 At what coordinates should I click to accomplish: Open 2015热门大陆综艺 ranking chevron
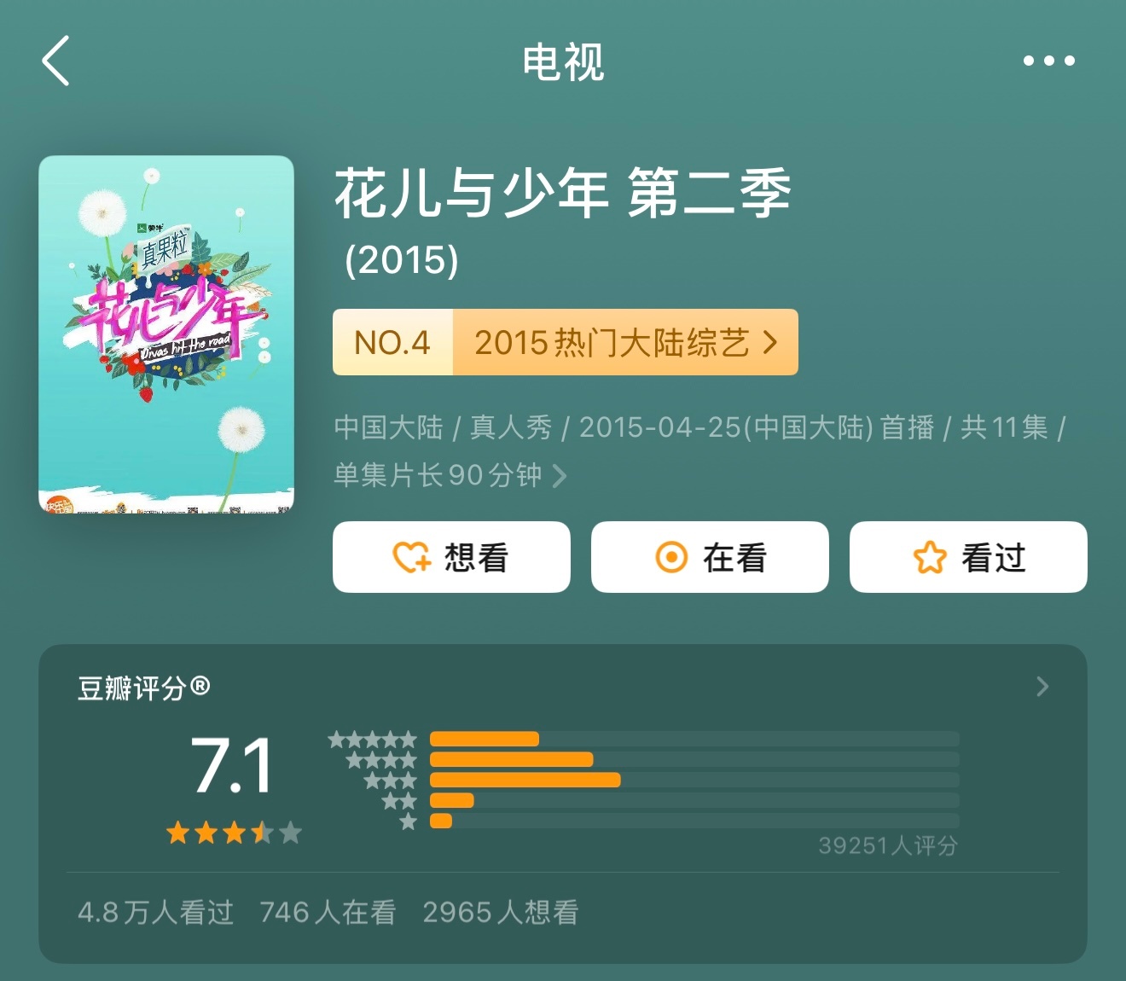pos(770,342)
